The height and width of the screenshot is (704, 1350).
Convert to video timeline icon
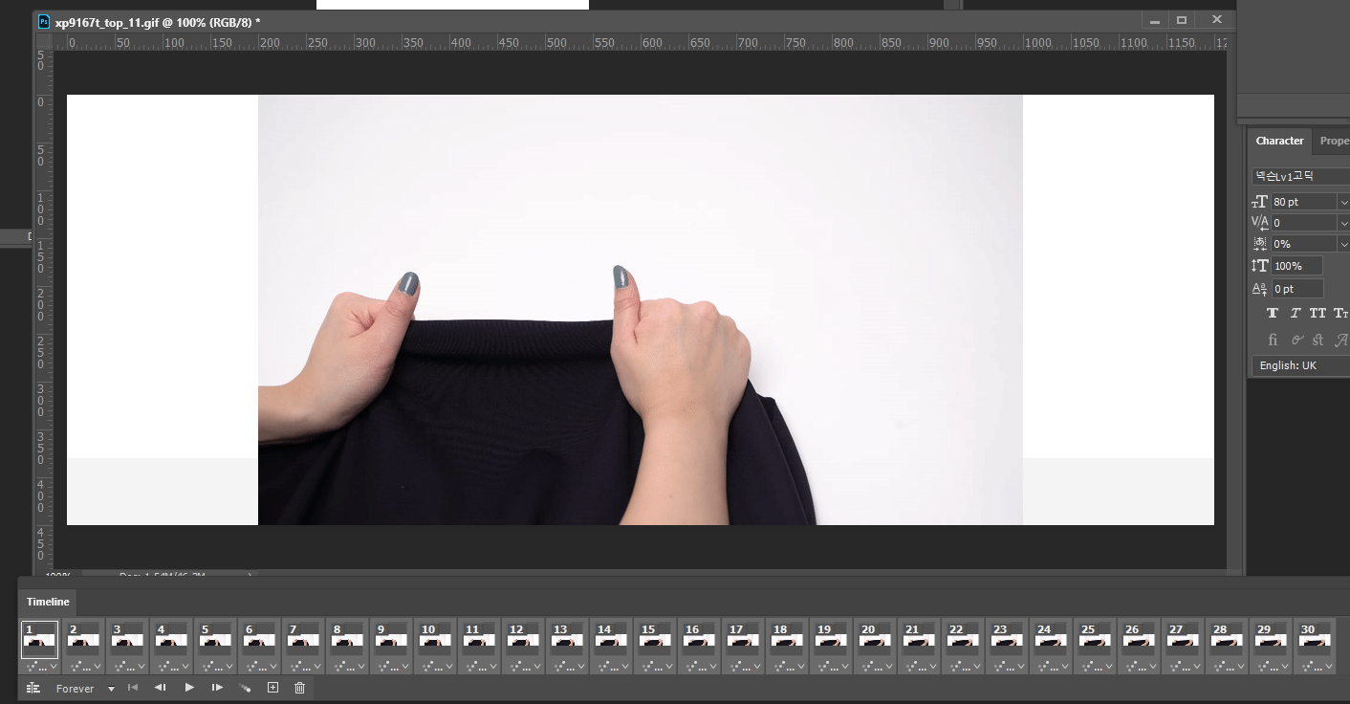tap(33, 688)
